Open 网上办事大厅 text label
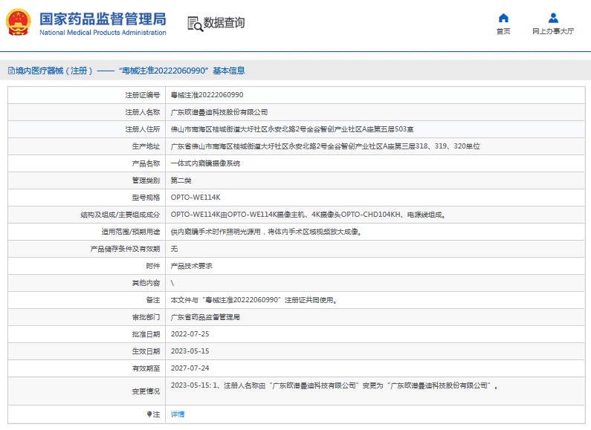Screen dimensions: 591x430 point(553,32)
